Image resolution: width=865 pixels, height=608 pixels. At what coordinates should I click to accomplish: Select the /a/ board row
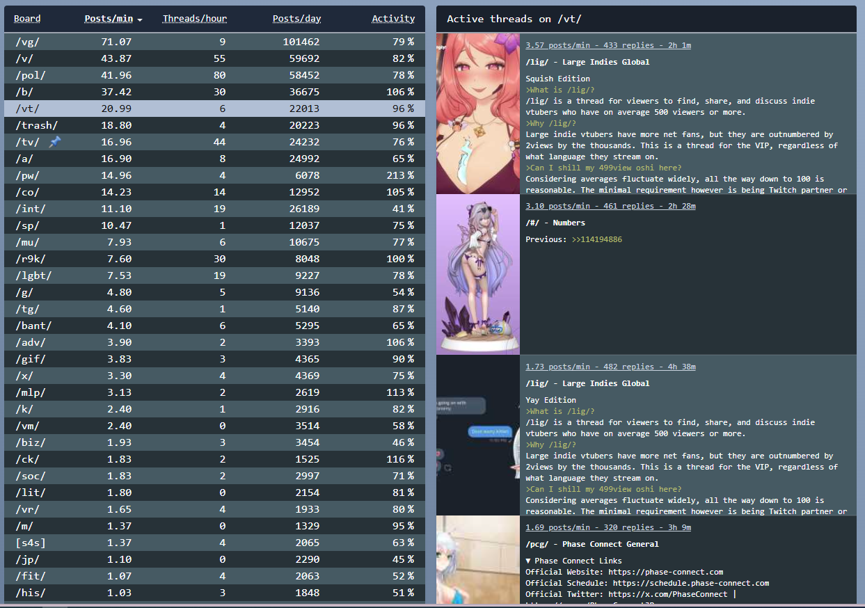click(x=214, y=159)
